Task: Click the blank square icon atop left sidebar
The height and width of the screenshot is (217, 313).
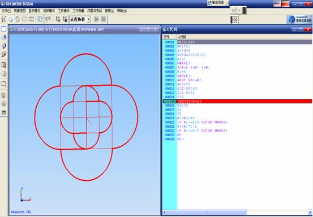Action: click(x=4, y=29)
